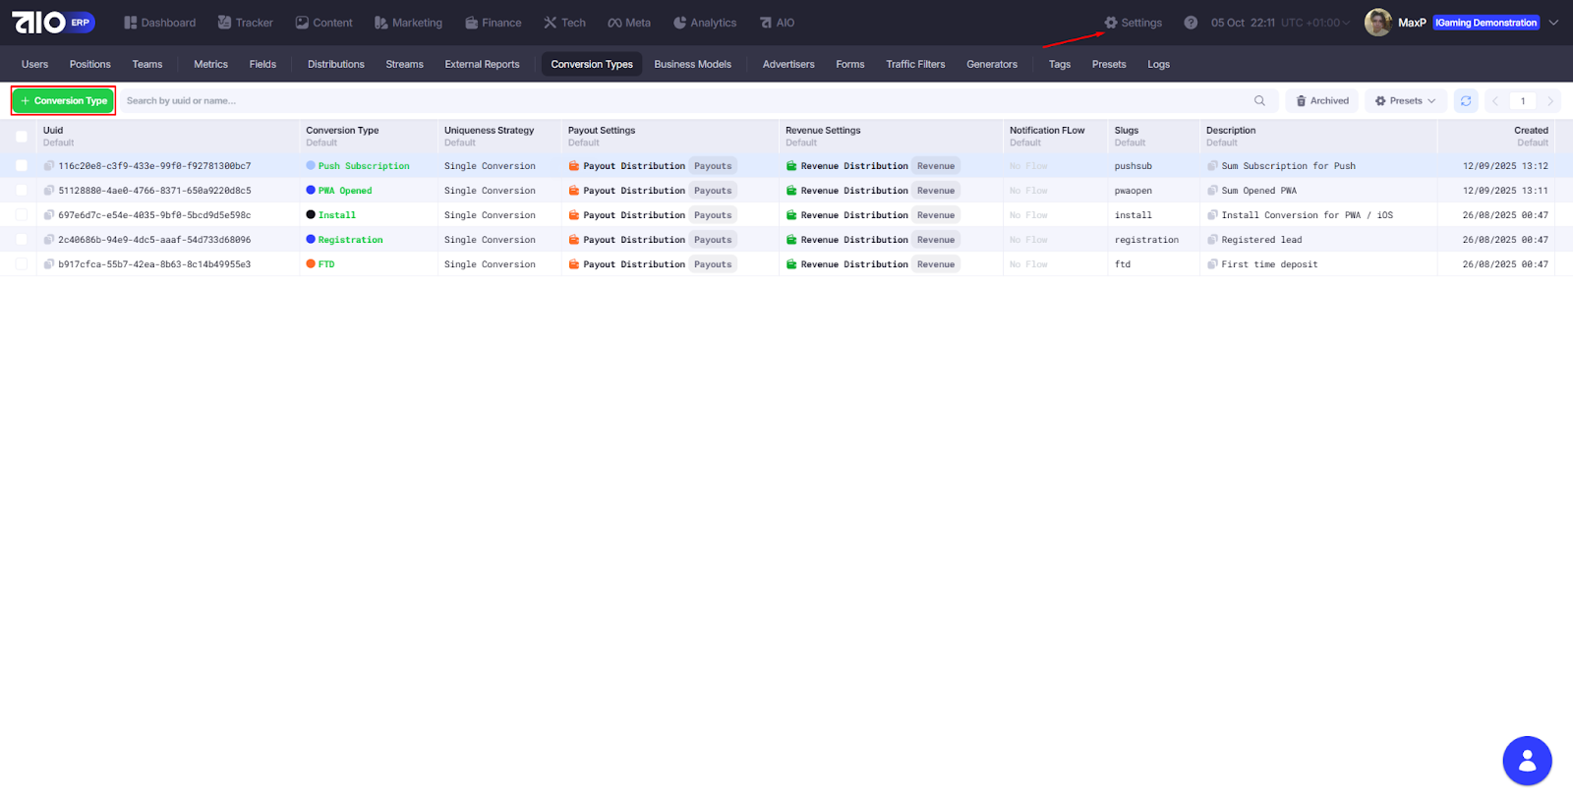Click the refresh table icon
Viewport: 1573px width, 806px height.
pyautogui.click(x=1465, y=101)
